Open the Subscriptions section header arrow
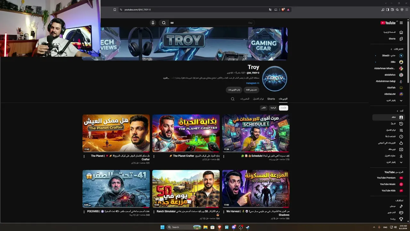The height and width of the screenshot is (231, 410). pyautogui.click(x=391, y=49)
